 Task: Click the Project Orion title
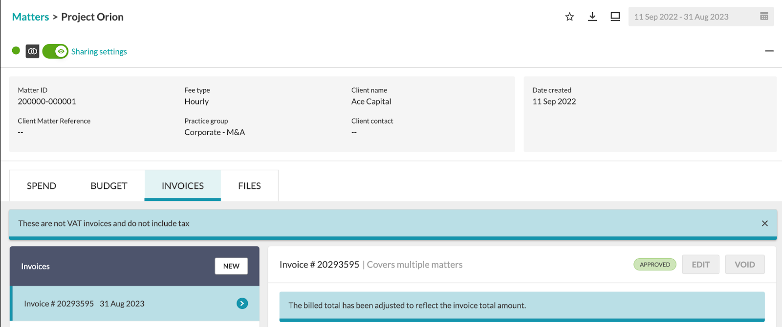pos(92,17)
